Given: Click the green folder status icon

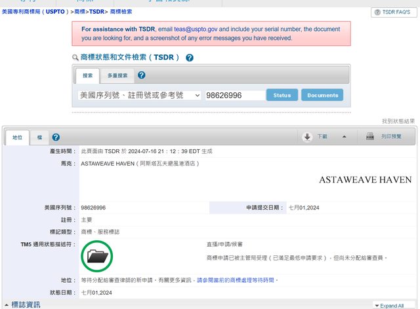Looking at the screenshot, I should pyautogui.click(x=97, y=256).
